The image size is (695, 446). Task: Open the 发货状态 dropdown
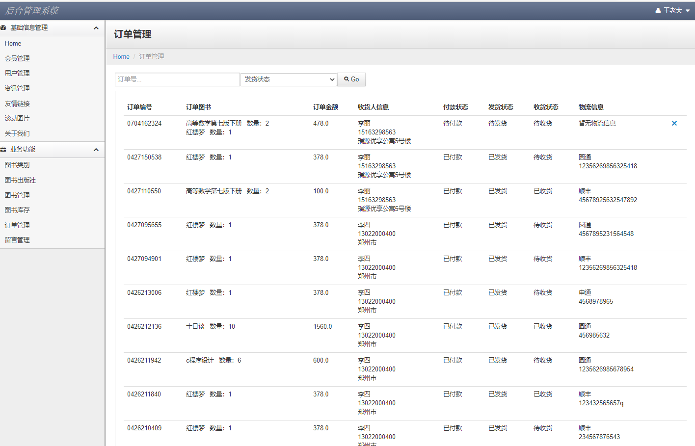click(x=289, y=79)
